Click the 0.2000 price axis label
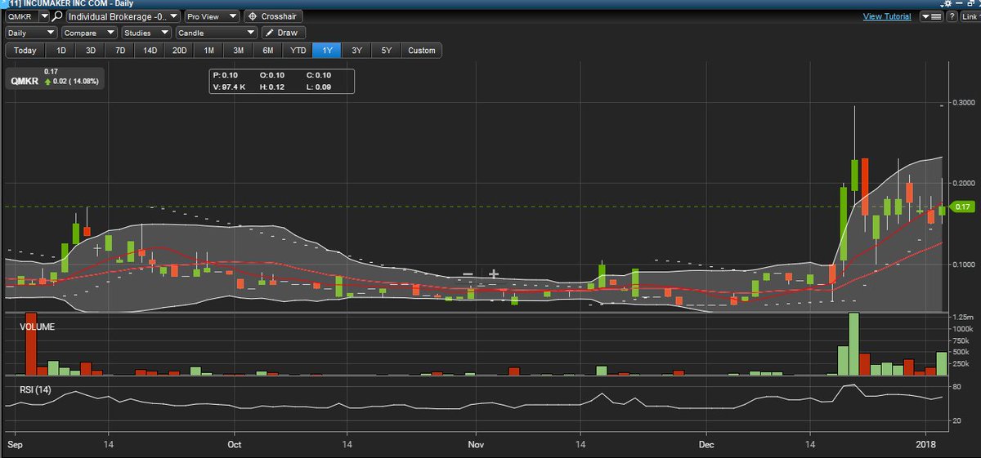This screenshot has height=458, width=981. coord(965,183)
